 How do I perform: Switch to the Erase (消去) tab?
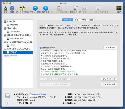pos(76,20)
